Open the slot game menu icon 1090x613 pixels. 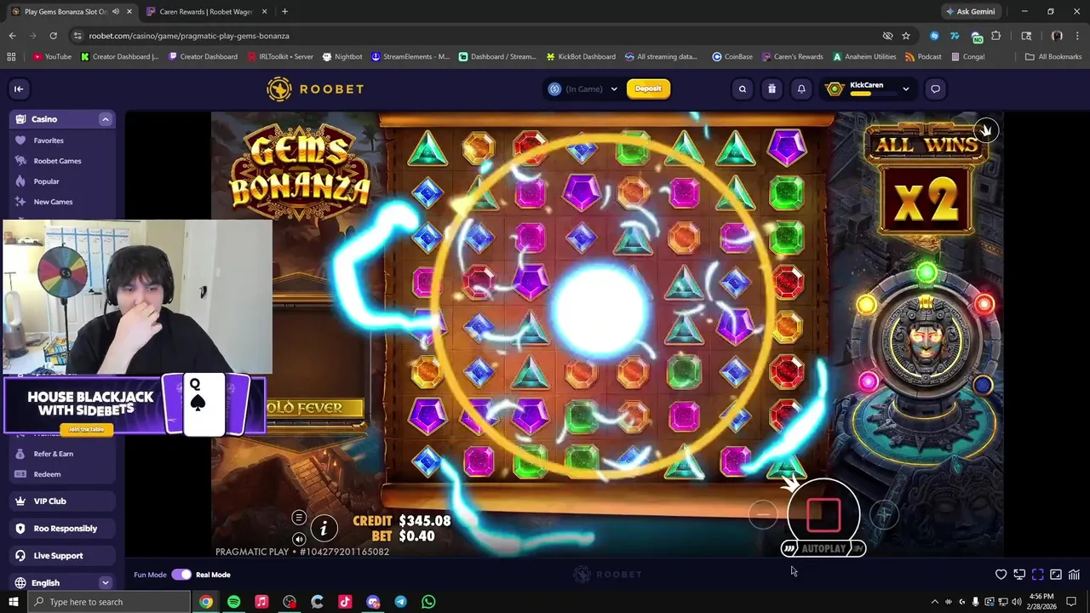298,518
